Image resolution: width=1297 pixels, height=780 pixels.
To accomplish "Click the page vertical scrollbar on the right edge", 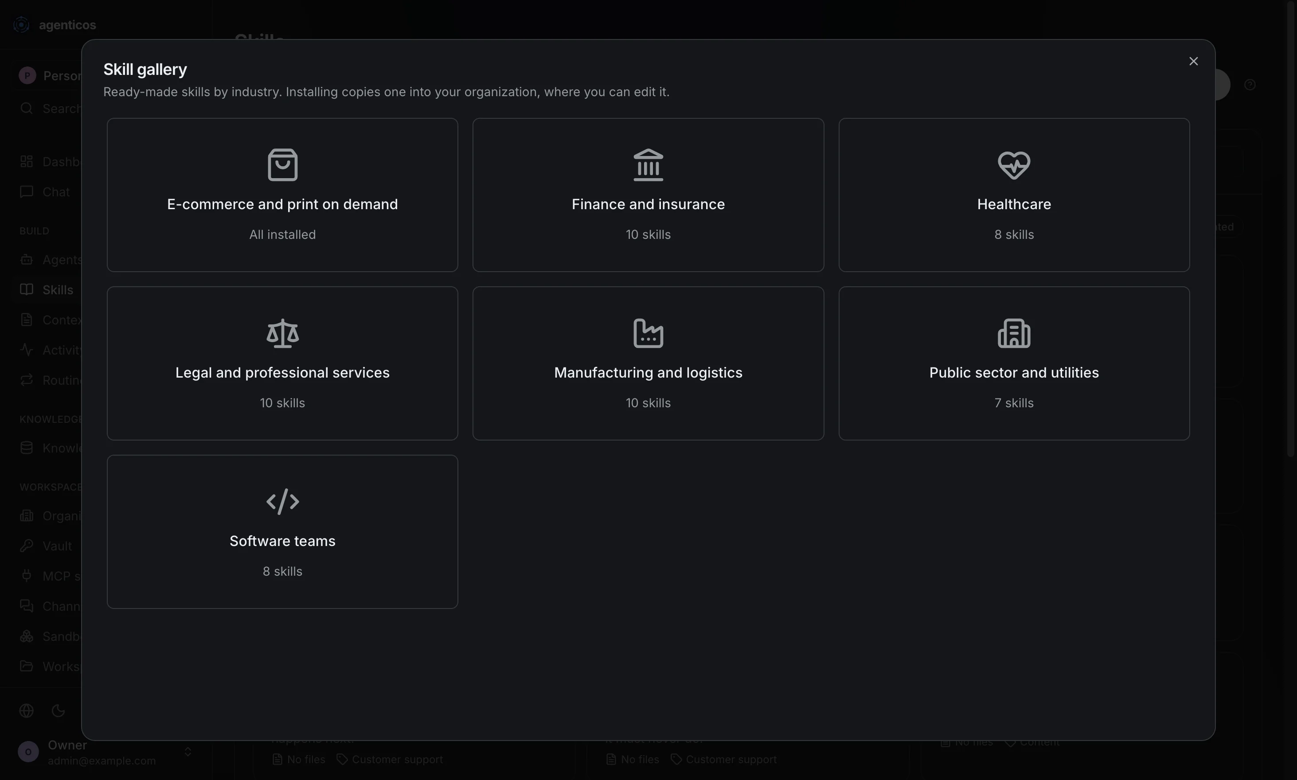I will (x=1291, y=229).
